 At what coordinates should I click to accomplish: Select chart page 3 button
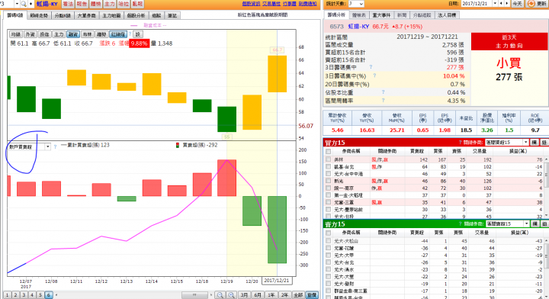[x=24, y=295]
